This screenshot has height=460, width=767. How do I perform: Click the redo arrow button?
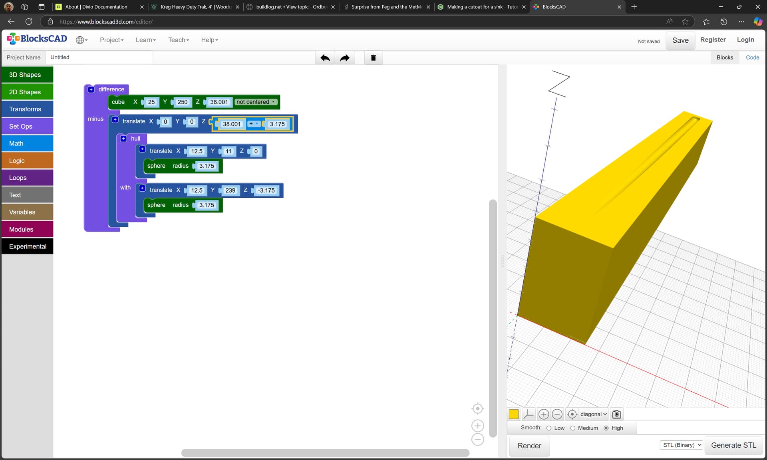tap(345, 58)
